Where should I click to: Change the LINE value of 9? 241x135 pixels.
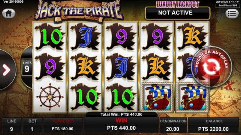[x=12, y=125]
